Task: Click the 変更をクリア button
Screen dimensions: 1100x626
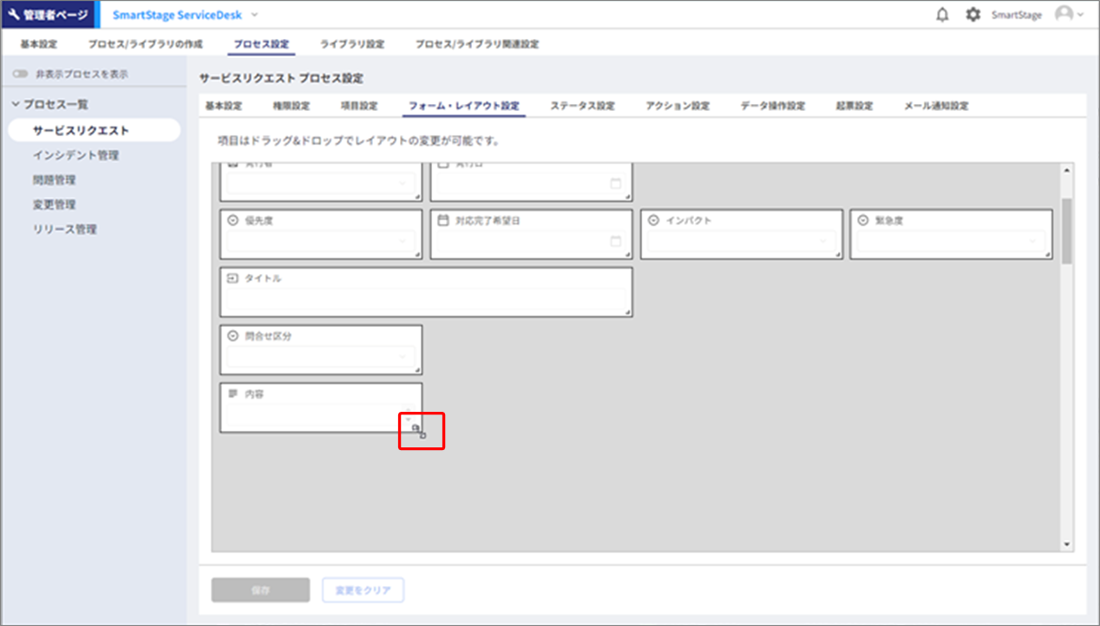Action: (363, 590)
